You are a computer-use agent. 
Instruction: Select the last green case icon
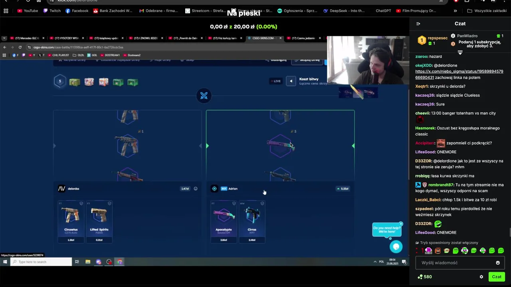click(133, 82)
